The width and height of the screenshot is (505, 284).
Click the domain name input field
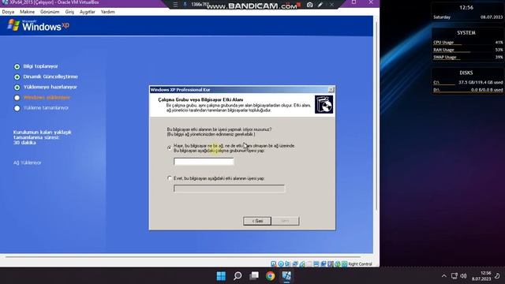pos(229,189)
